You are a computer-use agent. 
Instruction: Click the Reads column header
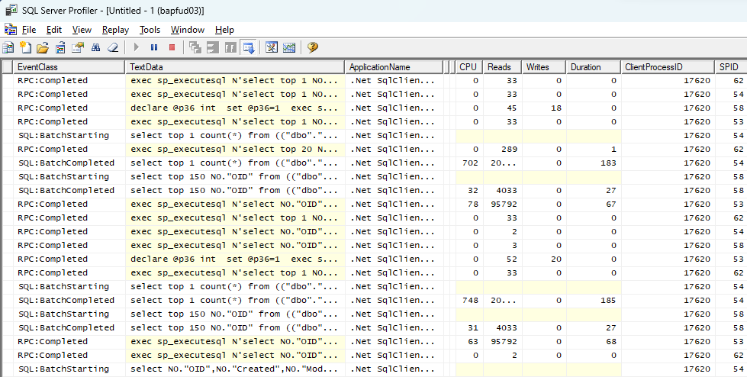(x=502, y=67)
